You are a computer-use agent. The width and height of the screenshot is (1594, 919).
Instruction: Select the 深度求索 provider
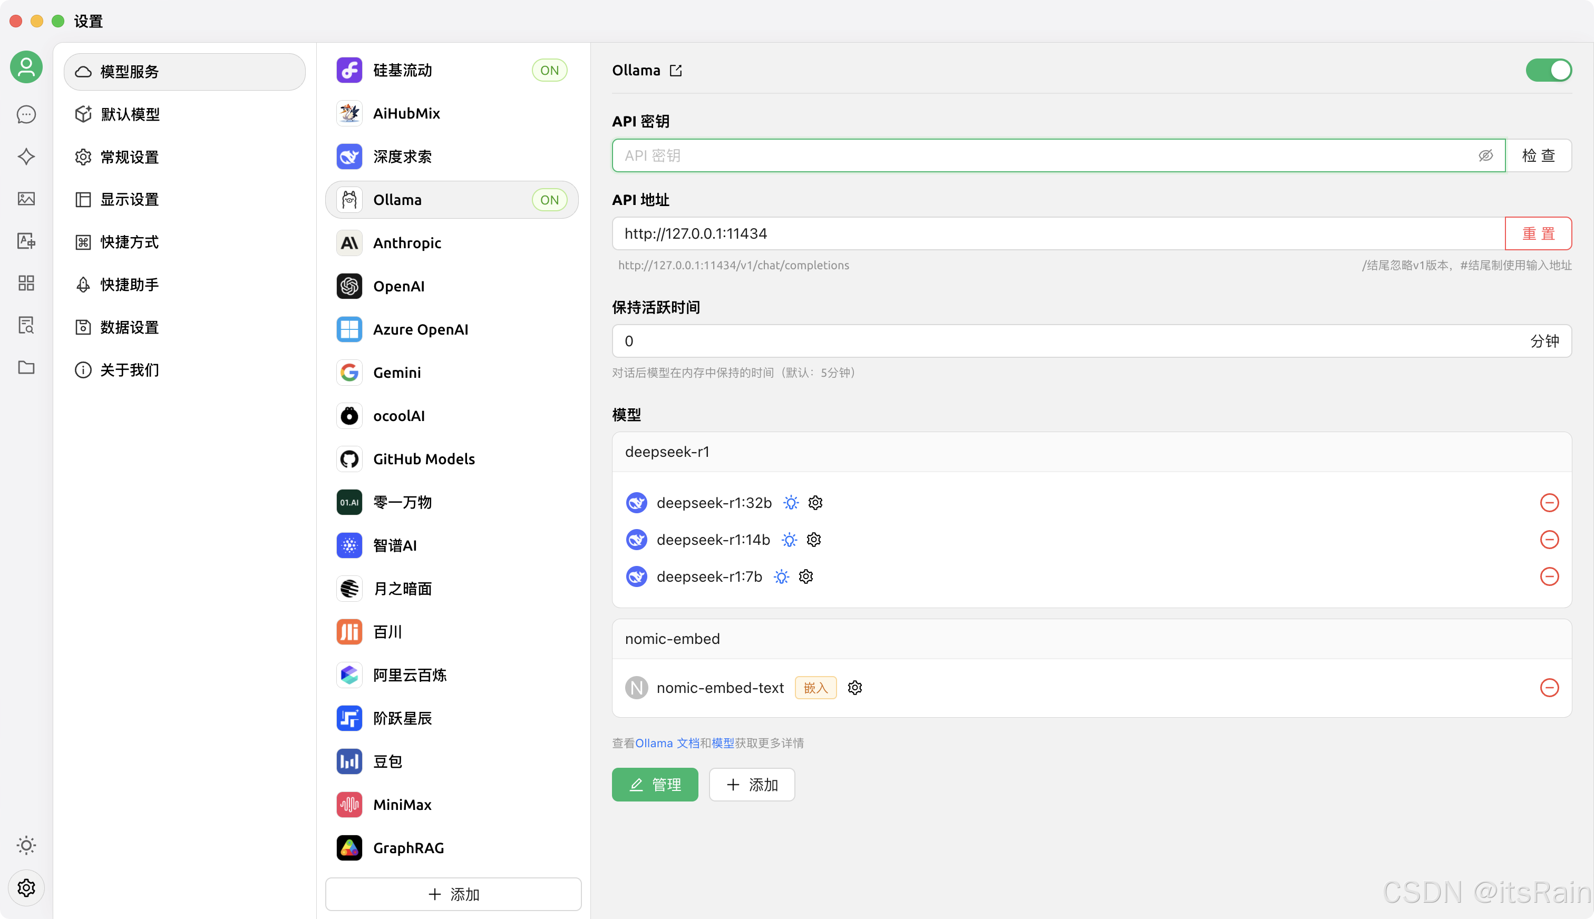click(452, 157)
